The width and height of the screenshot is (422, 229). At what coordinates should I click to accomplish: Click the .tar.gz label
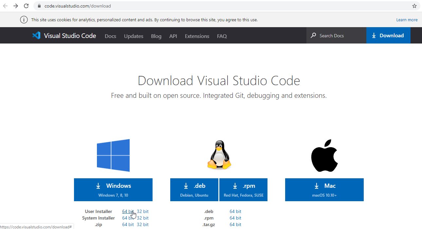[x=209, y=224]
